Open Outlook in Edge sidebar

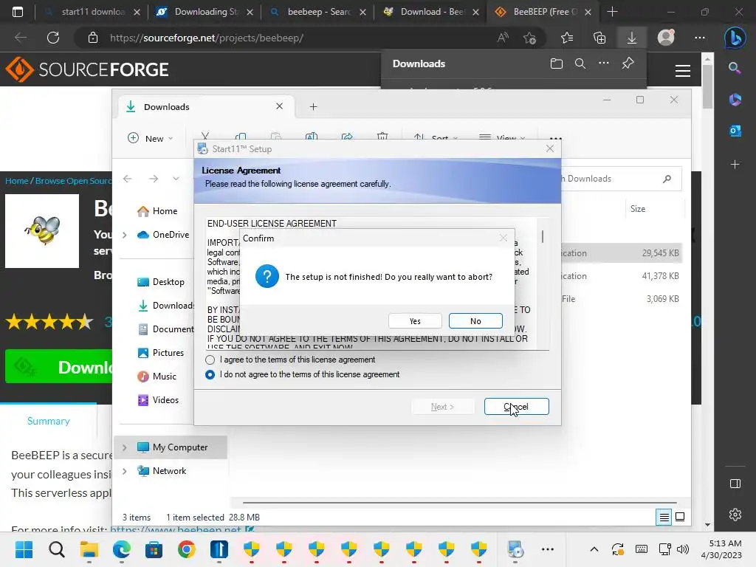pos(735,131)
